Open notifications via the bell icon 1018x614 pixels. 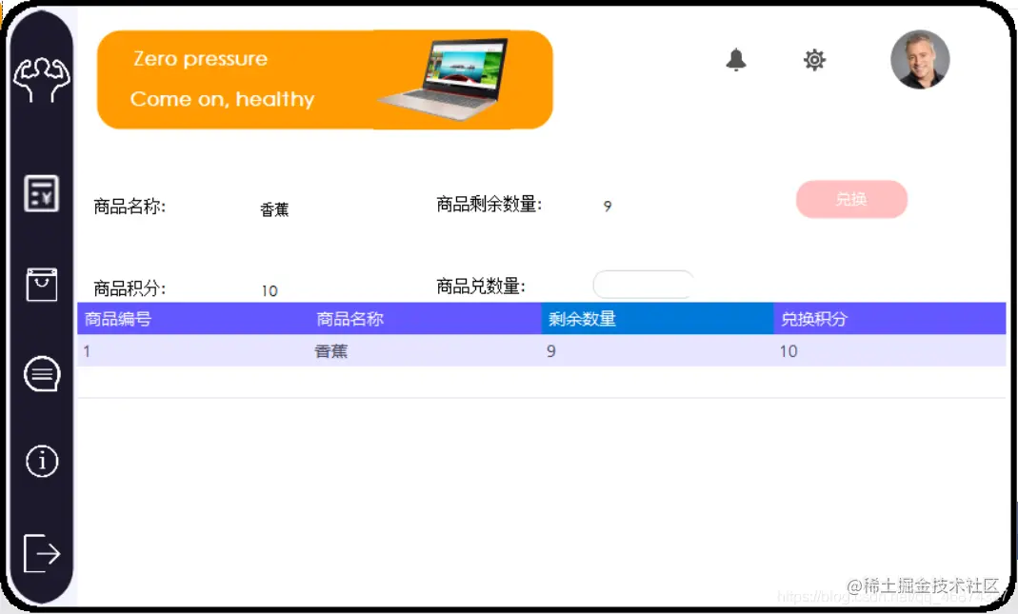click(x=735, y=59)
